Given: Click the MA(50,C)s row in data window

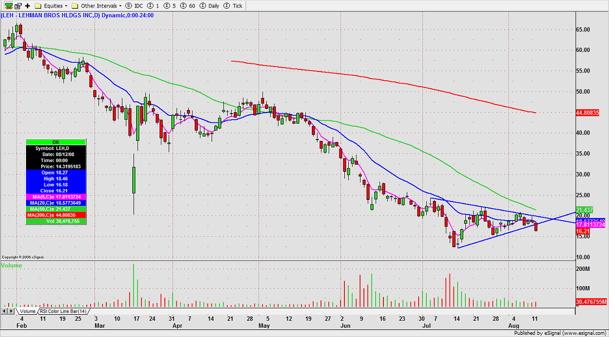Looking at the screenshot, I should point(56,209).
